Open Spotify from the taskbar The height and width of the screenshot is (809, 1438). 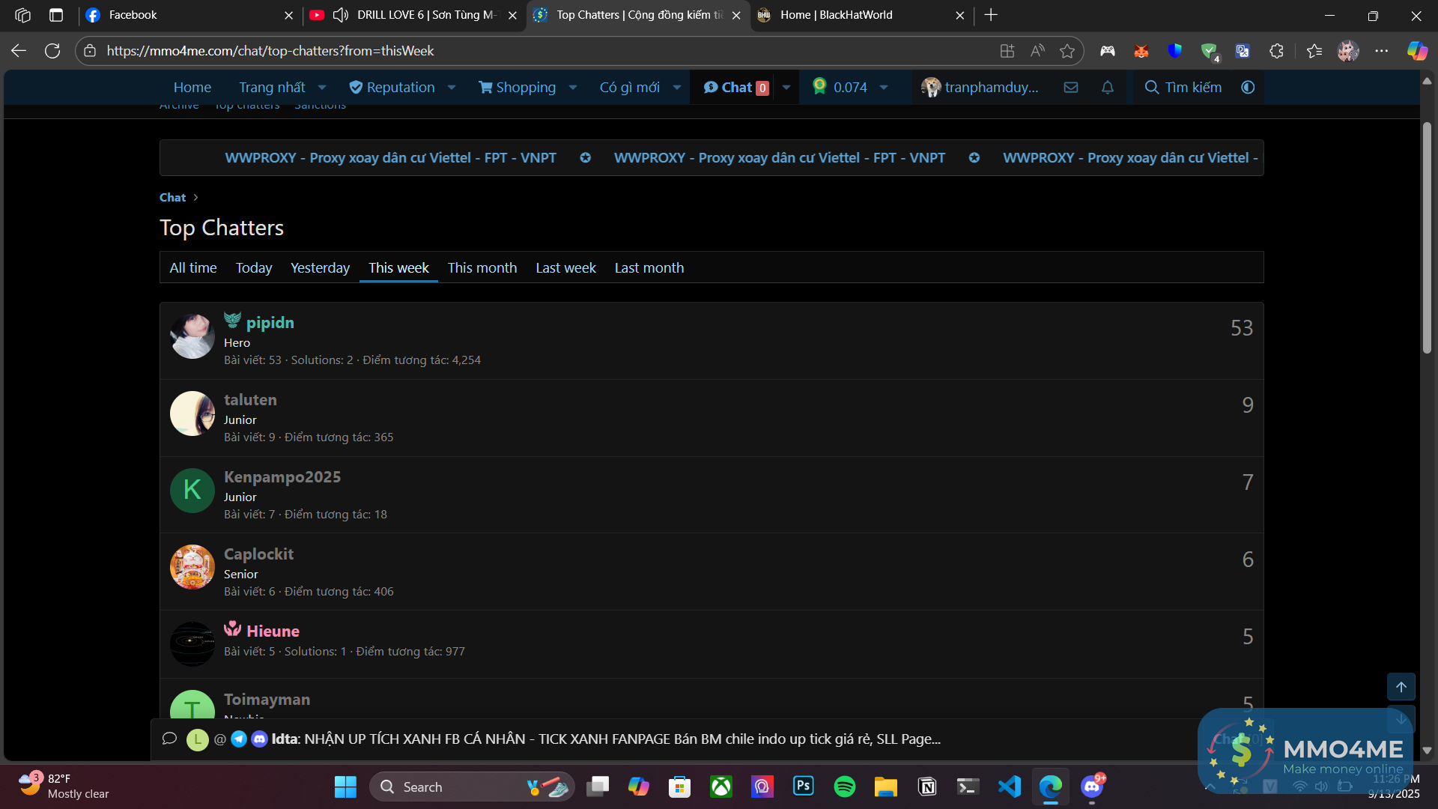click(845, 787)
